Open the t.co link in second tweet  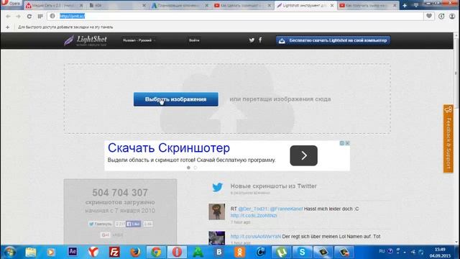[x=256, y=237]
